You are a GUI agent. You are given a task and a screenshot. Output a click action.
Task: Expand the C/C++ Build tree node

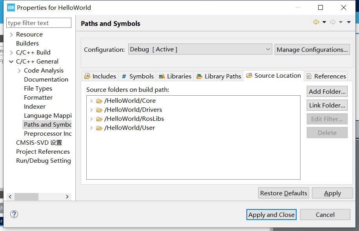click(11, 53)
